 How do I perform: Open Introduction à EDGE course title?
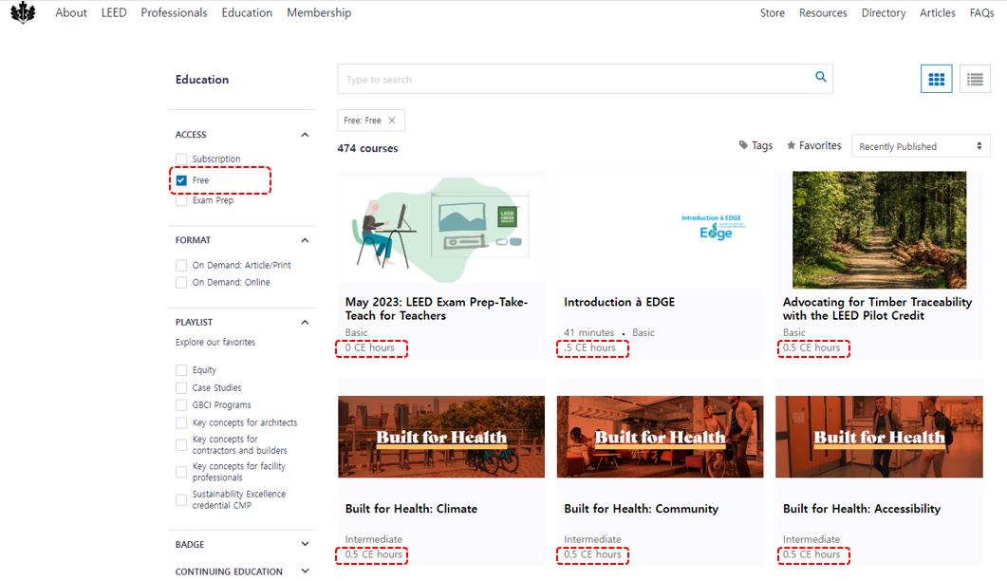click(619, 302)
